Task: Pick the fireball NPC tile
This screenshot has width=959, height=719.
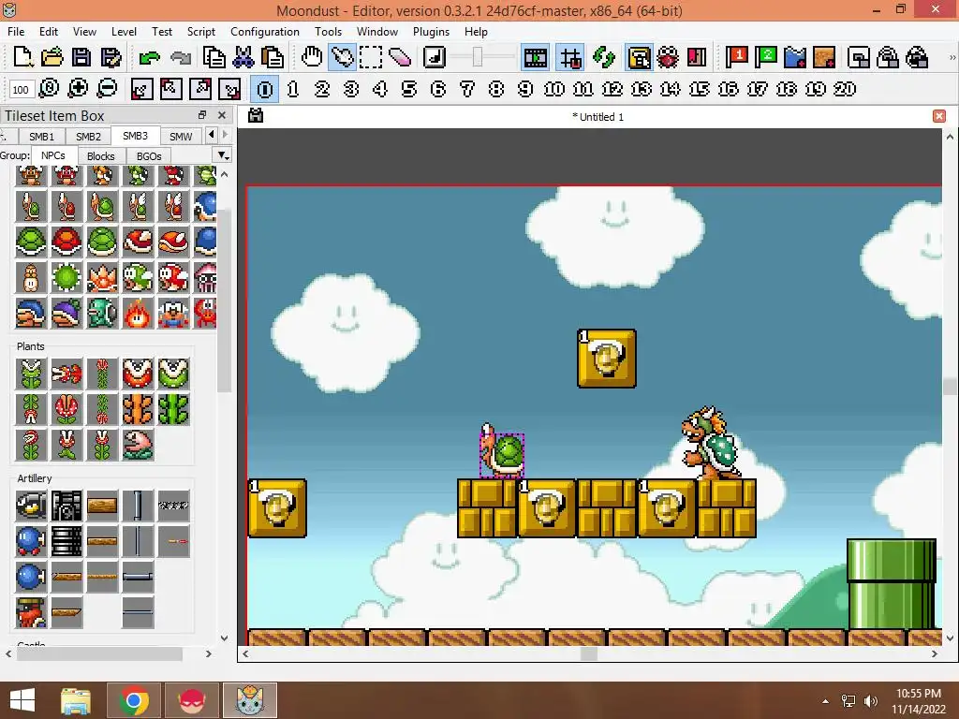Action: coord(138,313)
